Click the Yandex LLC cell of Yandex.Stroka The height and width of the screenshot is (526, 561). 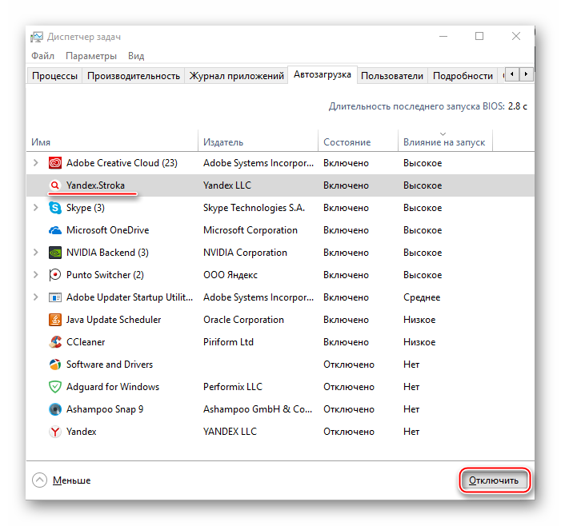coord(227,185)
